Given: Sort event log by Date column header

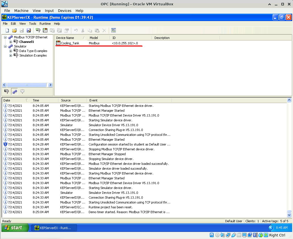Looking at the screenshot, I should click(16, 100).
